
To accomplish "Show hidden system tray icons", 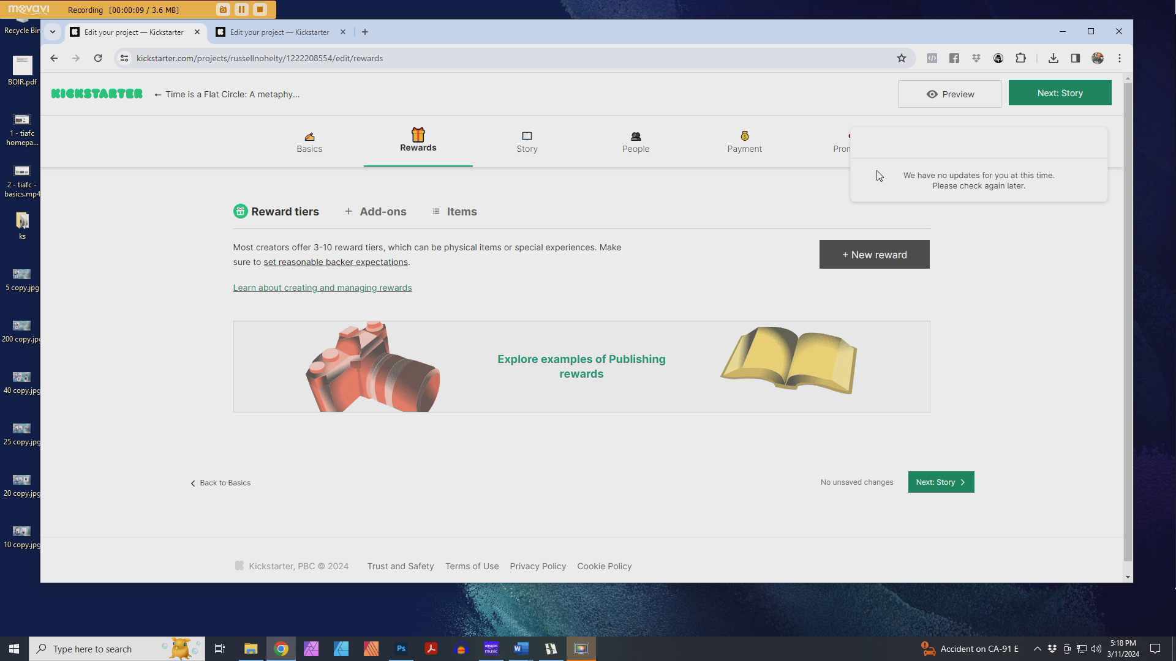I will point(1037,649).
